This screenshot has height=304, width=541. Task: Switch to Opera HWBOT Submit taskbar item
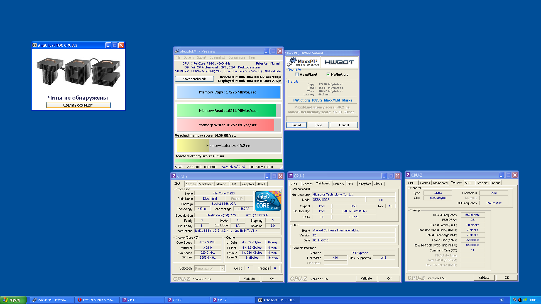click(97, 300)
